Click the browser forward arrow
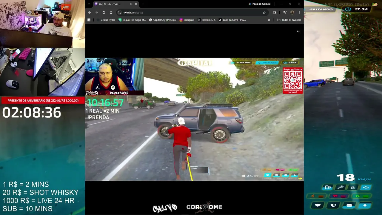The width and height of the screenshot is (382, 215). (x=96, y=13)
